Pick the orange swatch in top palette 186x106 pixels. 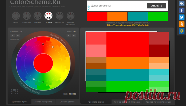(x=117, y=17)
